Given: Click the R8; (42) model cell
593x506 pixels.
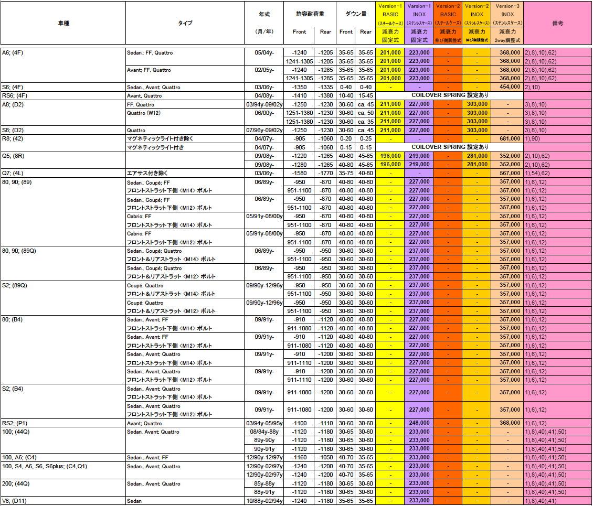Looking at the screenshot, I should pyautogui.click(x=63, y=143).
